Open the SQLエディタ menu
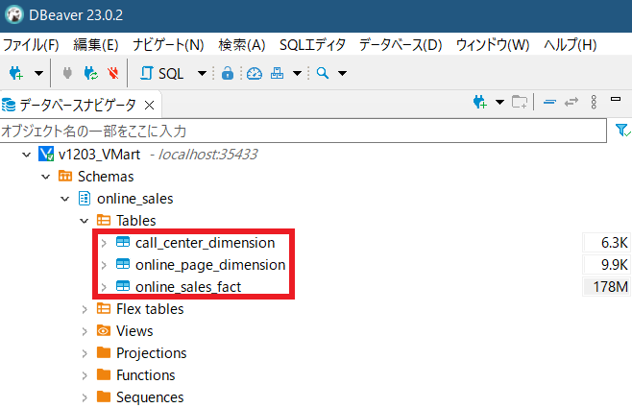 (312, 45)
